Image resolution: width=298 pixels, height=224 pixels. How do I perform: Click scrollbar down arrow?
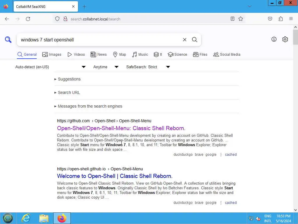click(x=295, y=210)
